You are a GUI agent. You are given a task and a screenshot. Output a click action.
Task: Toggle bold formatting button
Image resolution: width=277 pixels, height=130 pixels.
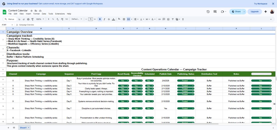pyautogui.click(x=100, y=19)
